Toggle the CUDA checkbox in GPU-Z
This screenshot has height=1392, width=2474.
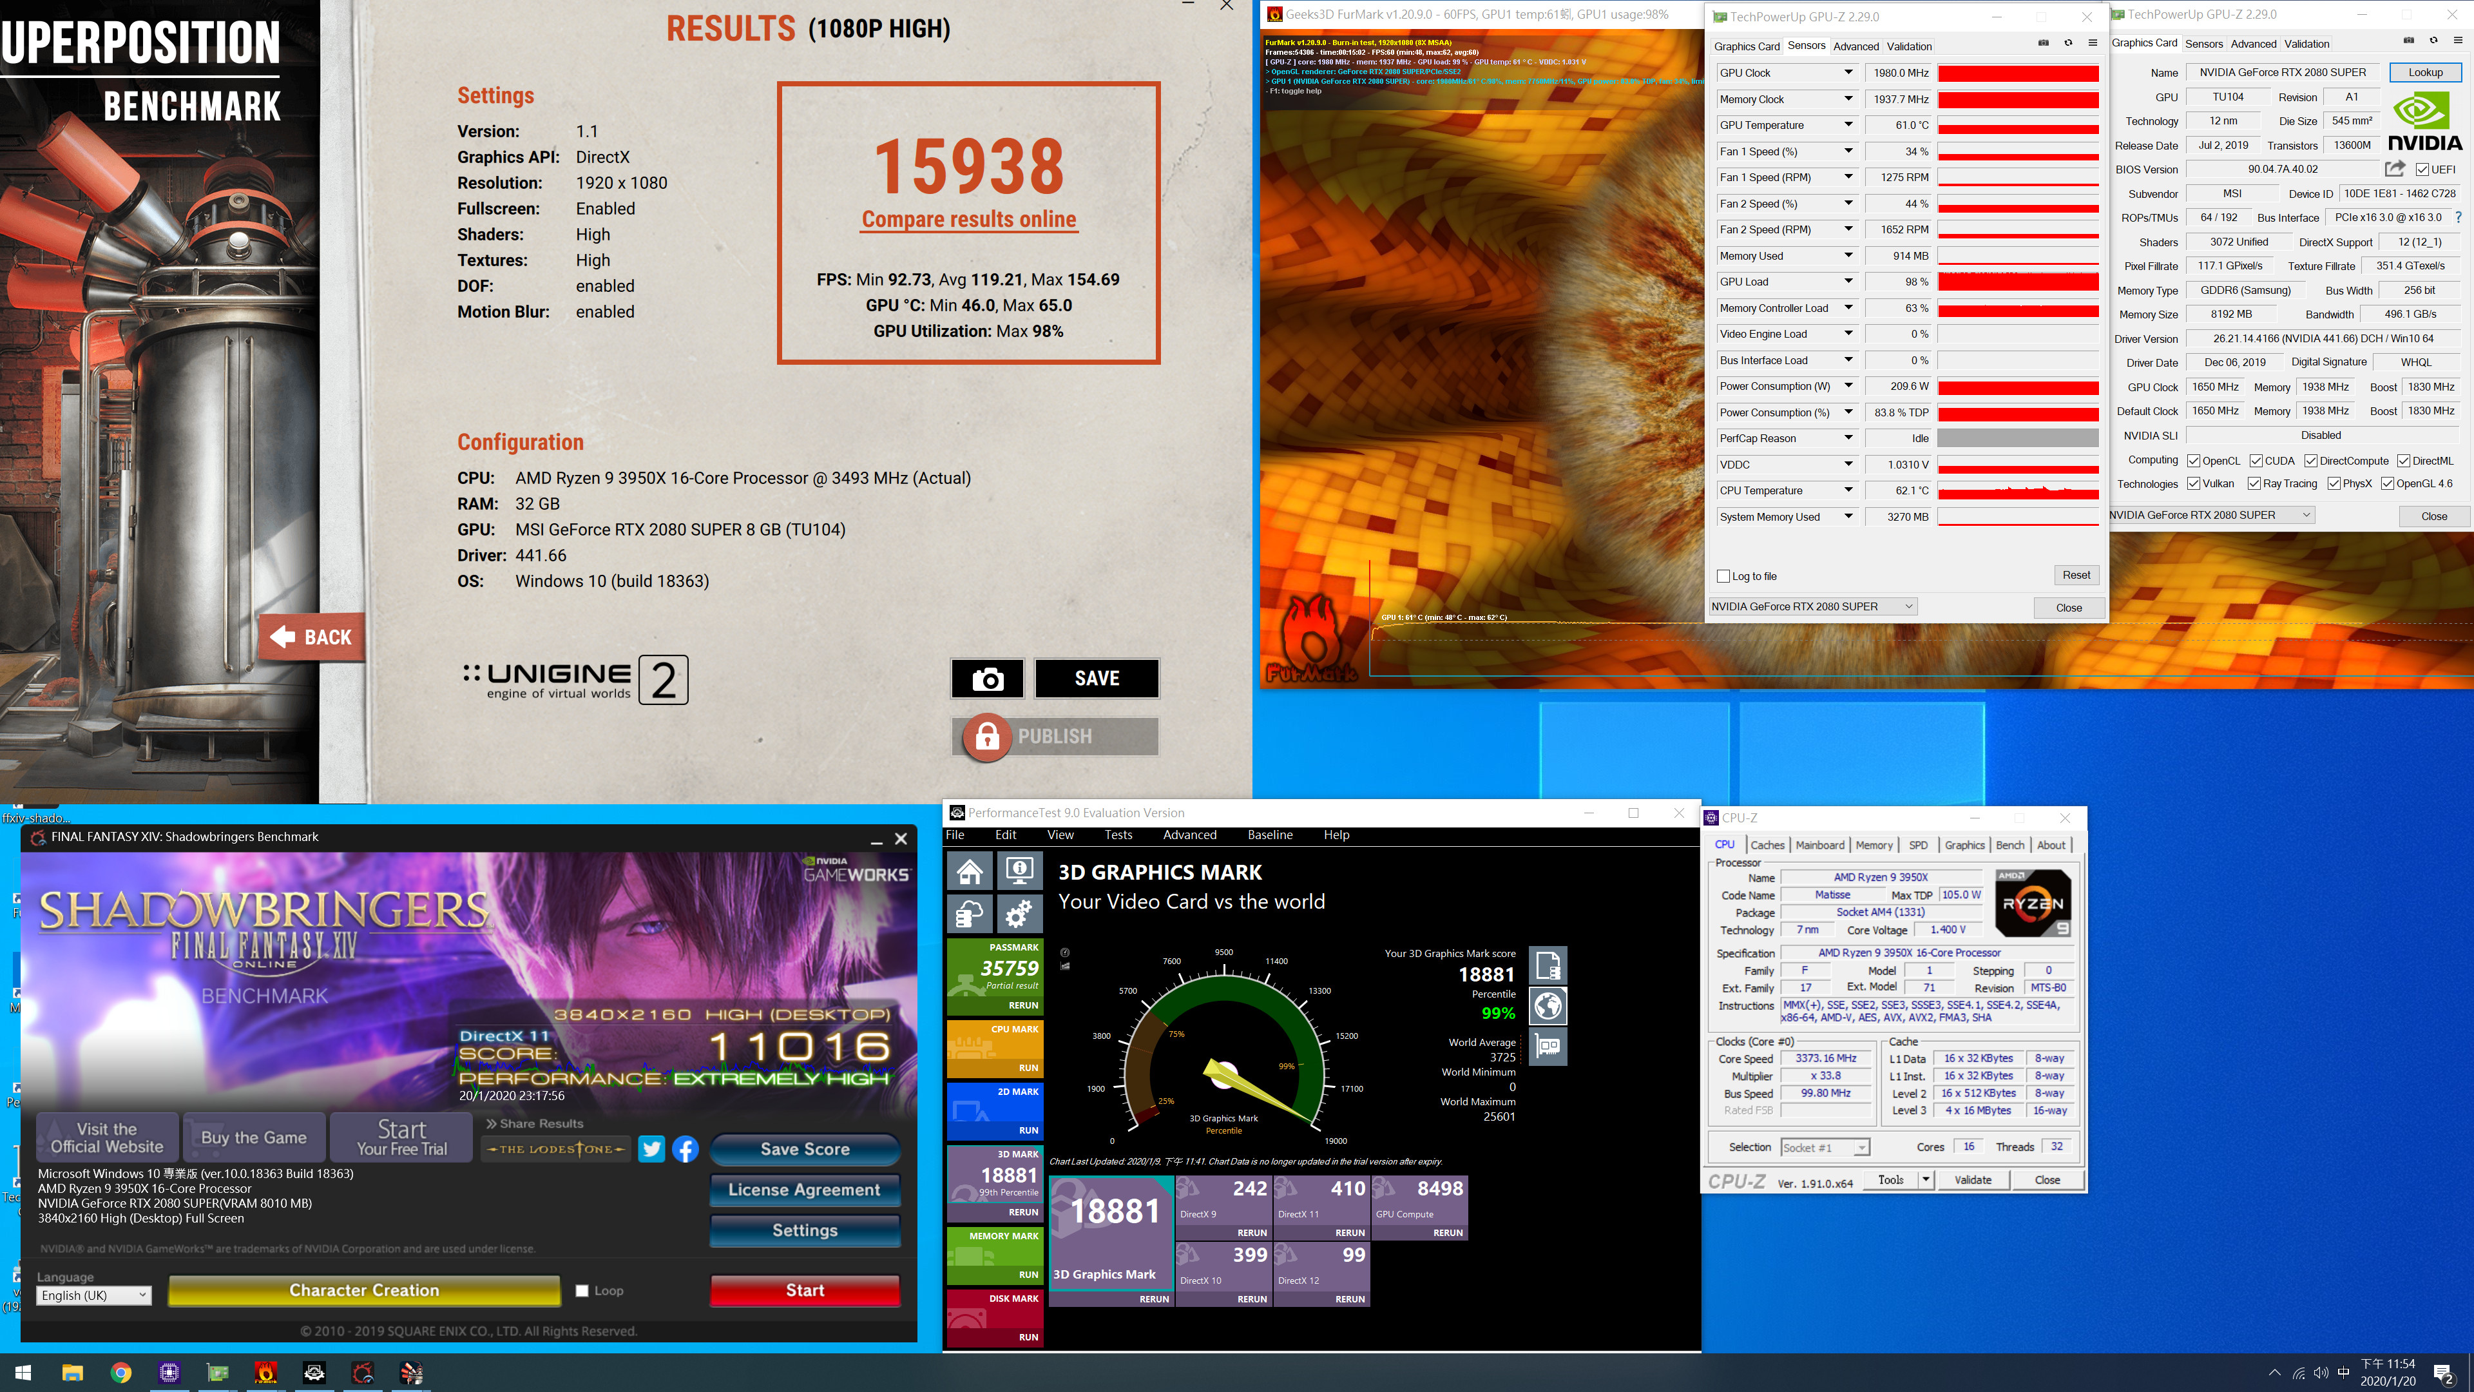tap(2256, 460)
